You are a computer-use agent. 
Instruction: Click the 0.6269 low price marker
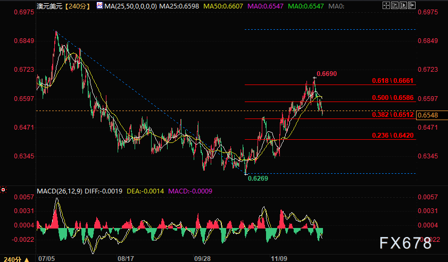click(x=258, y=179)
